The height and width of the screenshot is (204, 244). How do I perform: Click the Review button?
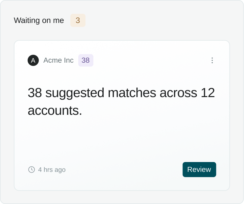[x=199, y=170]
